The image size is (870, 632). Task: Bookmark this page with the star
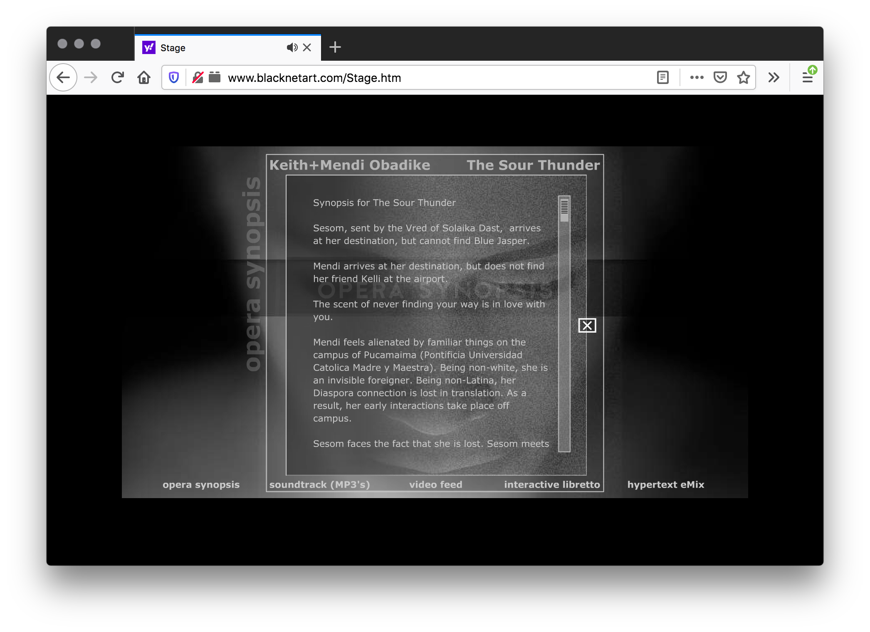point(744,77)
